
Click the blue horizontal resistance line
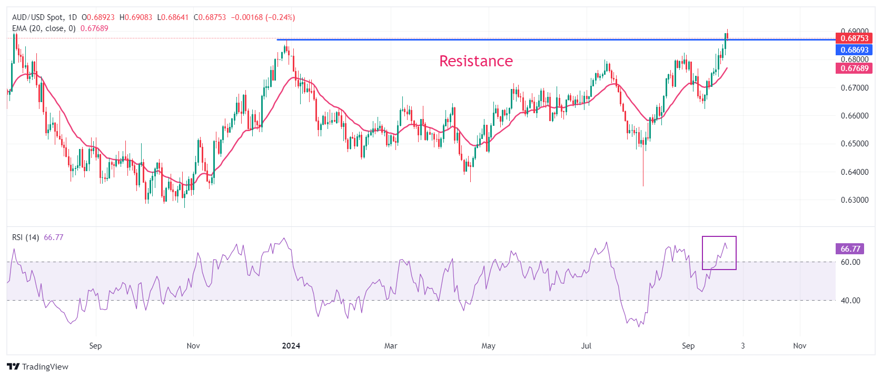click(x=527, y=39)
